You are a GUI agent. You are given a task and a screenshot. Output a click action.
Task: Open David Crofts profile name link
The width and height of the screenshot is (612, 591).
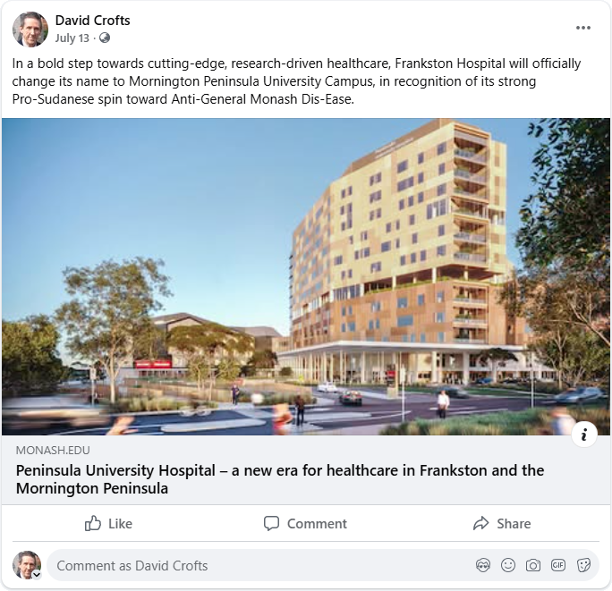click(92, 21)
